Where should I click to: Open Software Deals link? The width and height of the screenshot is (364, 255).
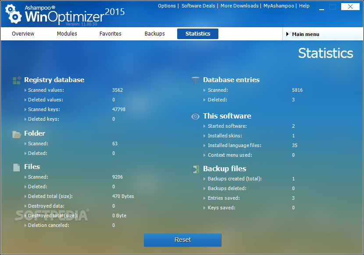click(x=198, y=6)
